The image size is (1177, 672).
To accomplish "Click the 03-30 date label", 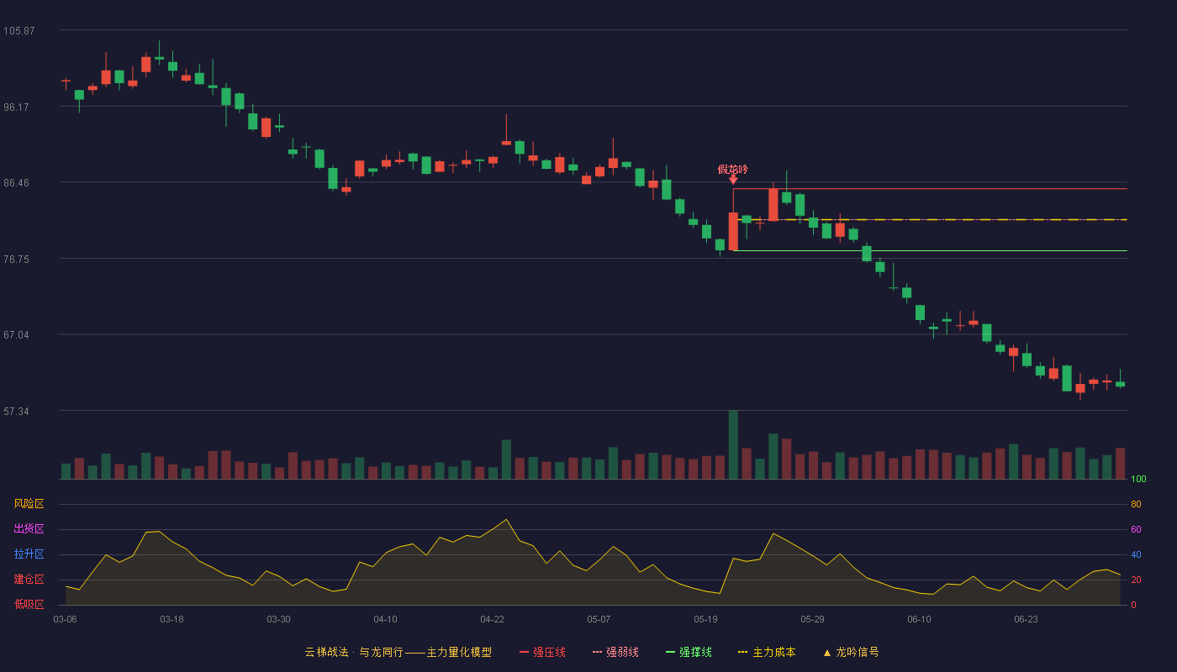I will [x=278, y=619].
